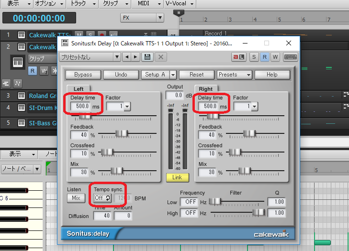Viewport: 349px width, 251px height.
Task: Click the Right Delay time value field
Action: [208, 106]
